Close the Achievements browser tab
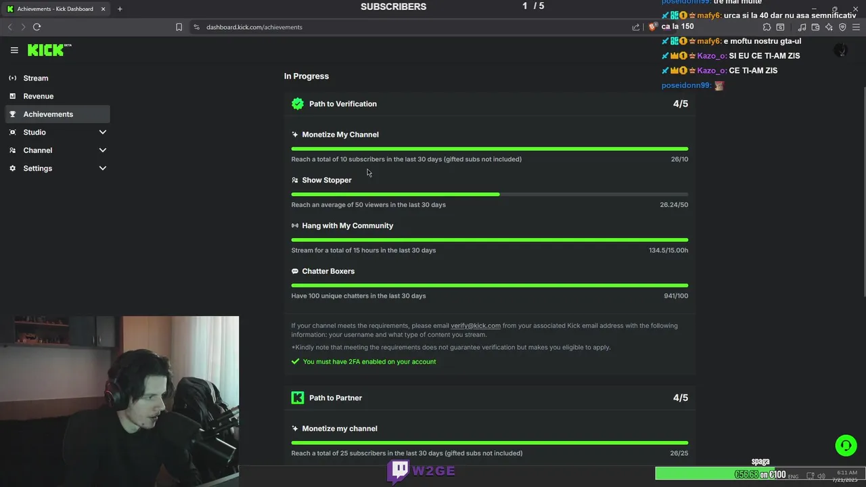Image resolution: width=866 pixels, height=487 pixels. coord(103,9)
